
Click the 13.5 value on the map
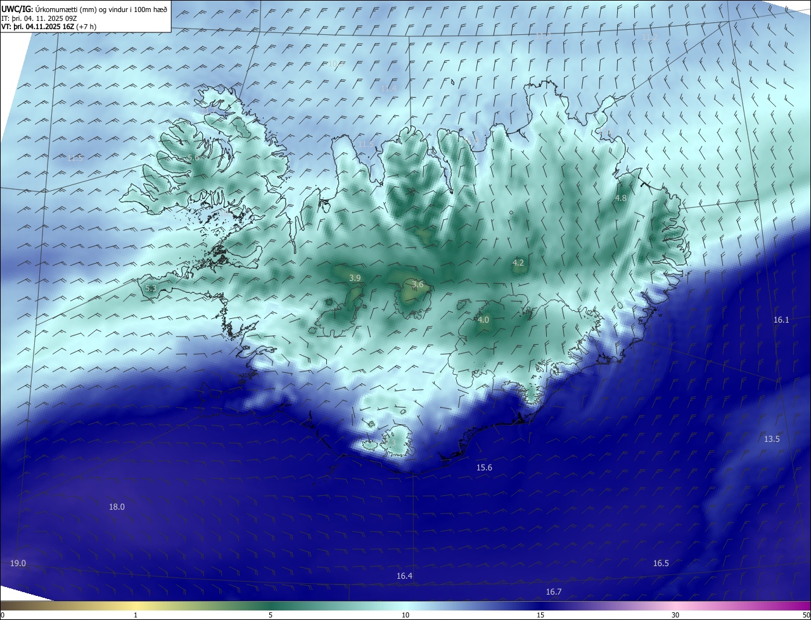[772, 439]
